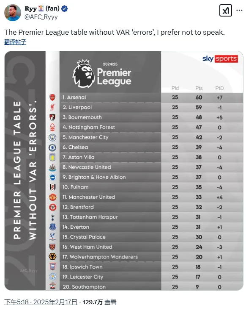
Task: Click the Wolverhampton Wanderers wolf crest
Action: click(53, 257)
